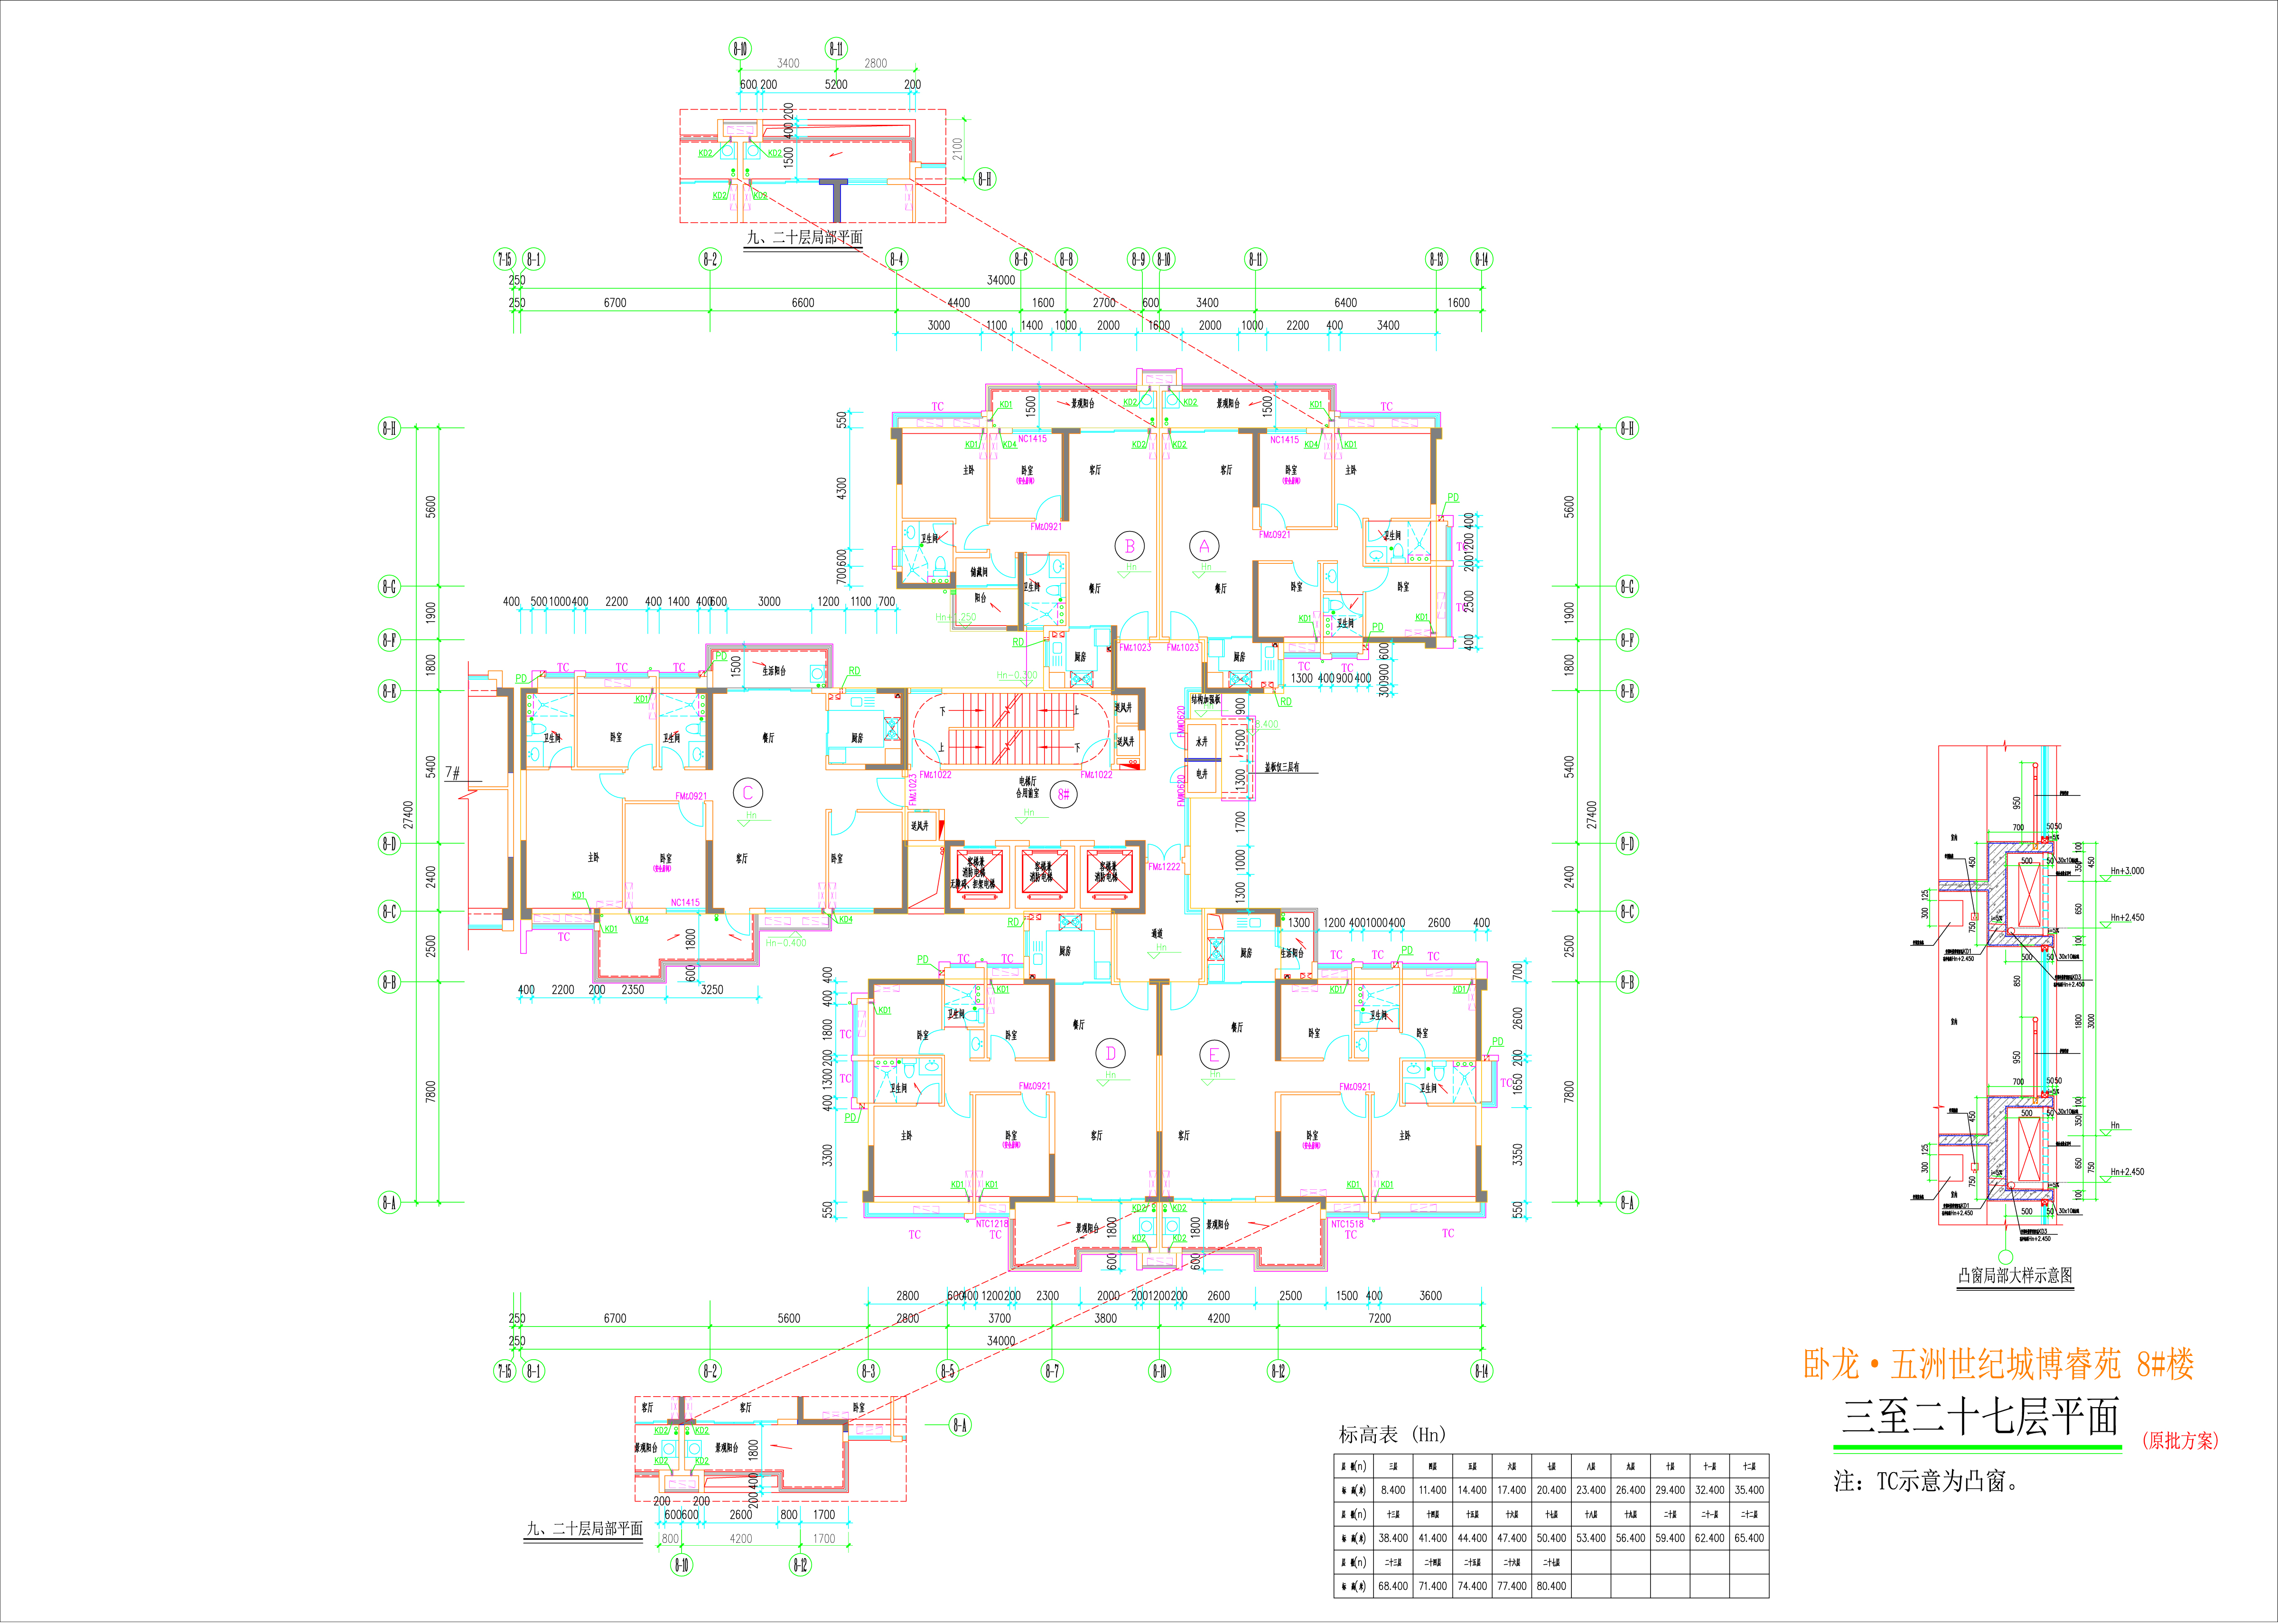Image resolution: width=2278 pixels, height=1624 pixels.
Task: Click the circled unit label E
Action: pos(1214,1055)
